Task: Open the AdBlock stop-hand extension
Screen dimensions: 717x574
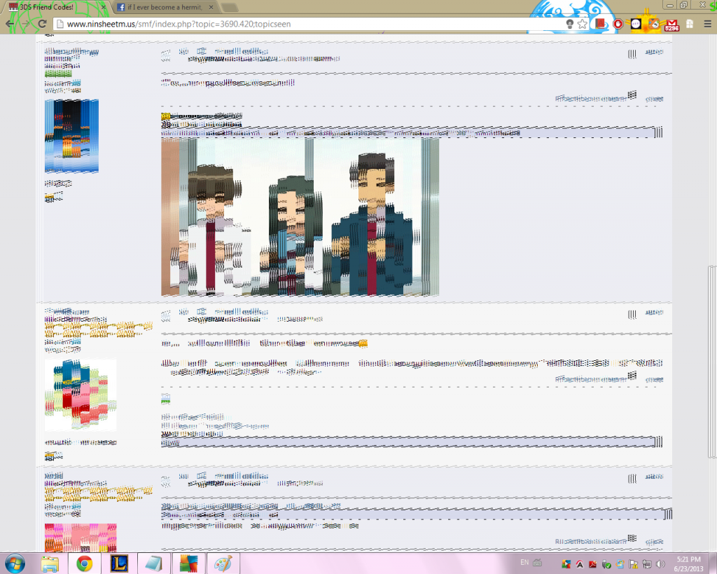Action: click(618, 24)
